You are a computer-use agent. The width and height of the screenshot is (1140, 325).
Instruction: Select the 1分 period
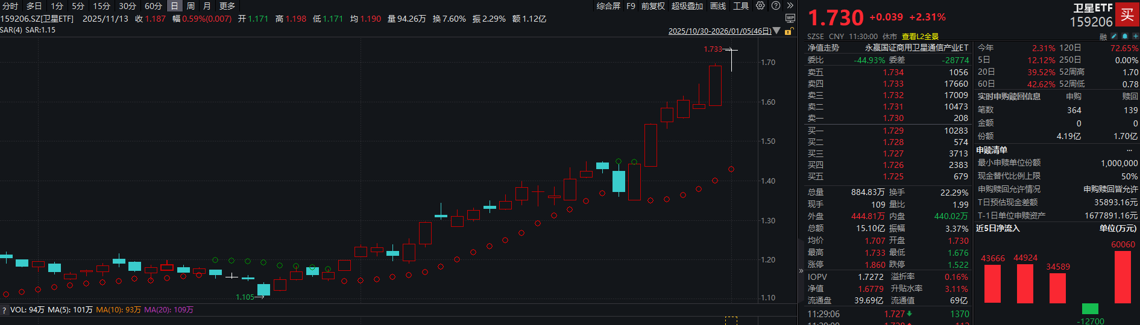point(57,6)
